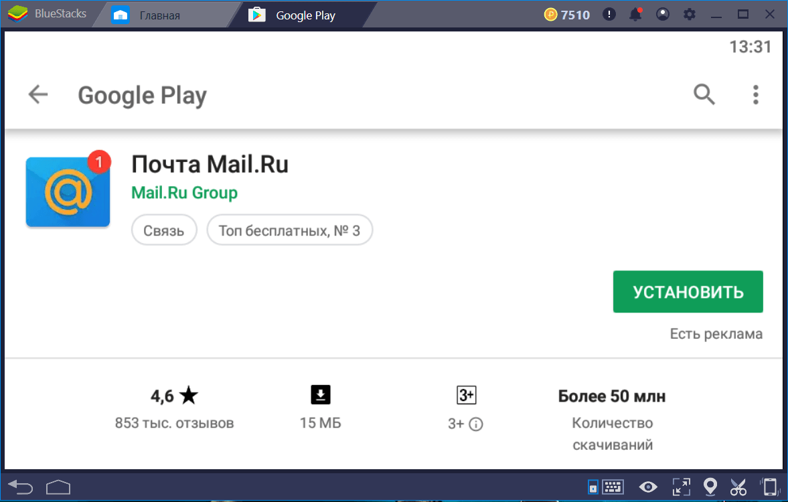Viewport: 788px width, 502px height.
Task: Tap the Связь category chip
Action: point(163,231)
